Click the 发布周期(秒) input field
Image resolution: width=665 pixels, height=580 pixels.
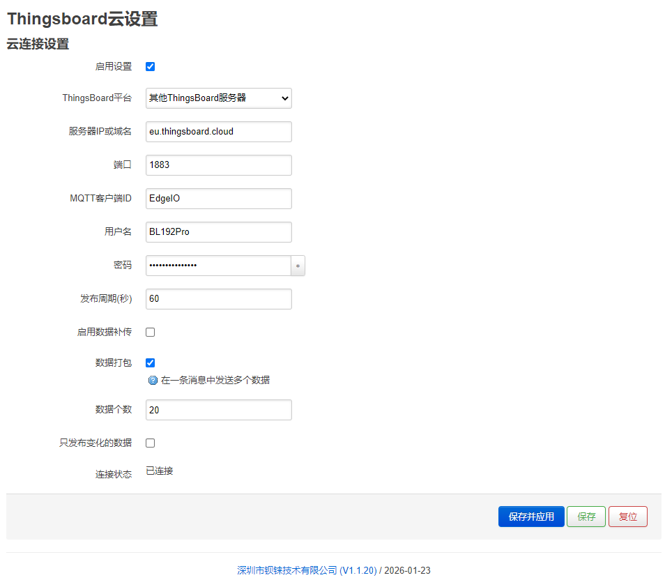click(x=219, y=299)
